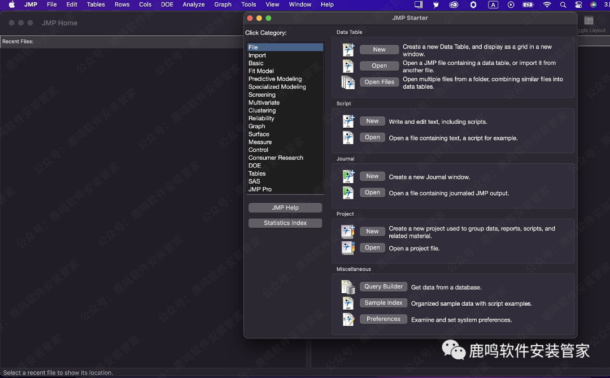Launch Siri from the menu bar
The image size is (610, 378).
click(593, 5)
